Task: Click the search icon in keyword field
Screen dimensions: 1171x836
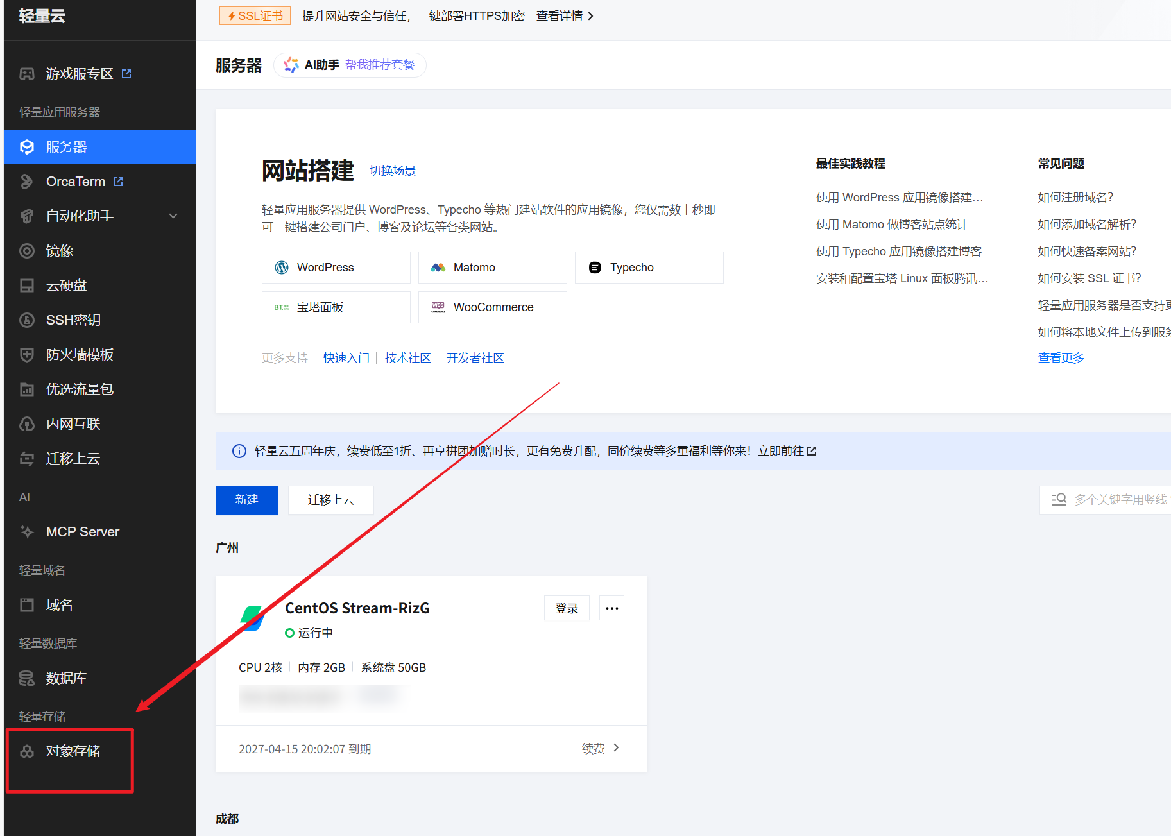Action: click(x=1059, y=499)
